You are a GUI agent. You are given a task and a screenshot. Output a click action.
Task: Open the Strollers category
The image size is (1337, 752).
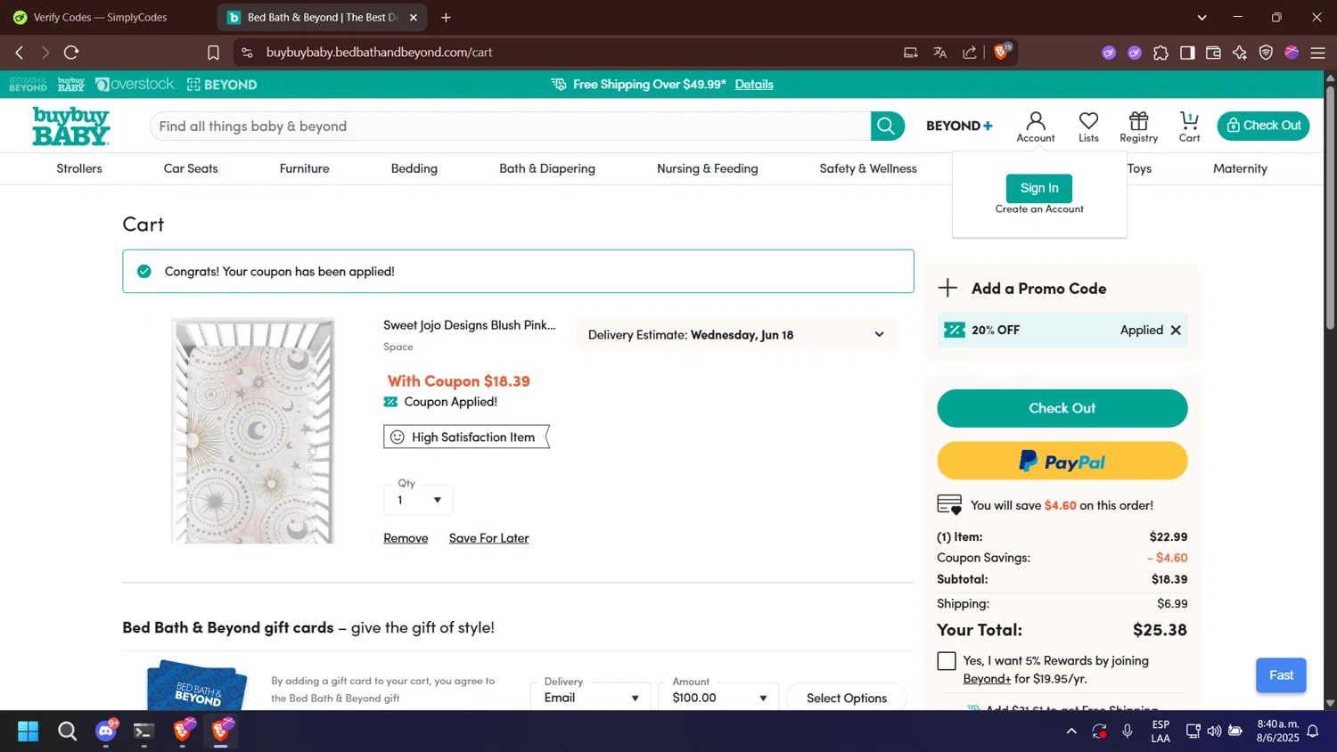pyautogui.click(x=79, y=168)
